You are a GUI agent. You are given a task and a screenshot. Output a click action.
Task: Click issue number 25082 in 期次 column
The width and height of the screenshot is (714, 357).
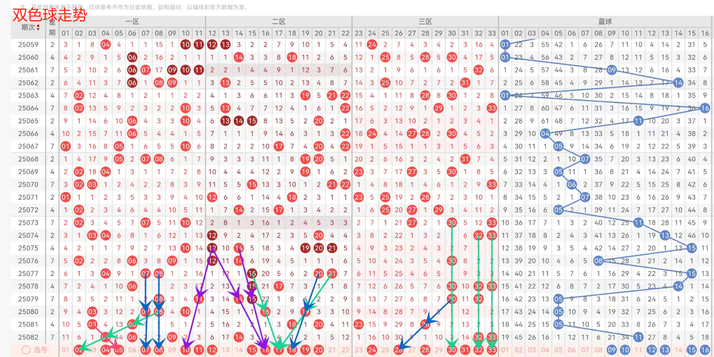click(x=28, y=337)
